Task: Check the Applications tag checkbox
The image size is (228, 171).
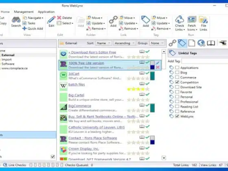Action: click(177, 68)
